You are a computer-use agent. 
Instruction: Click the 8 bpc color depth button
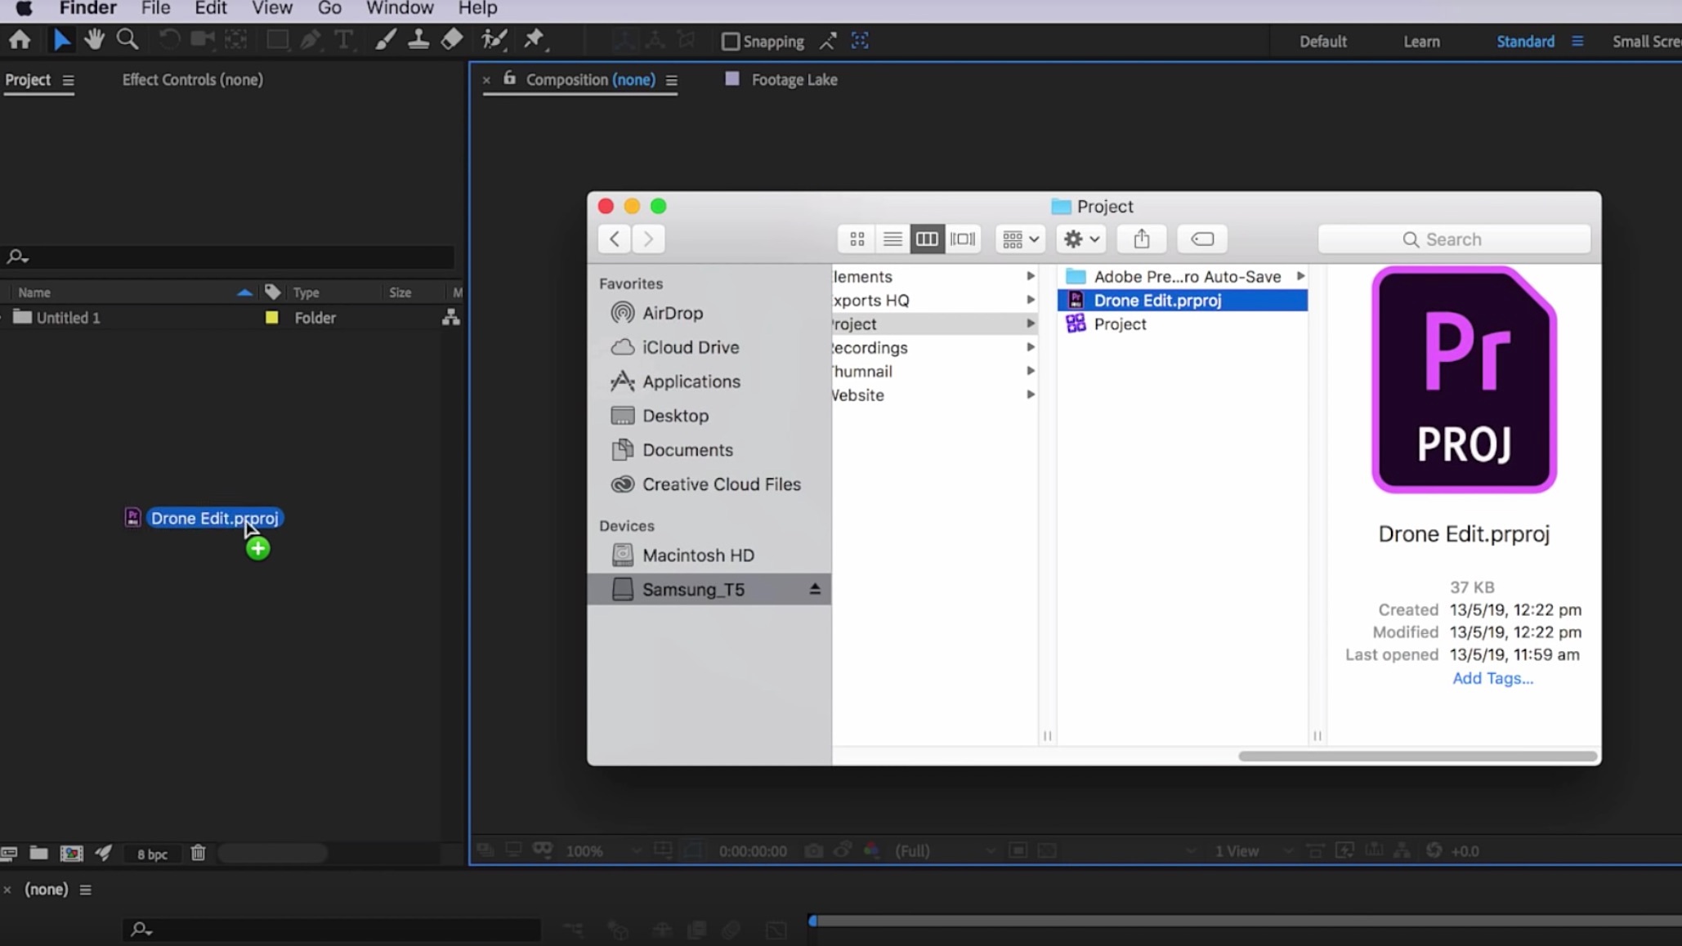152,855
